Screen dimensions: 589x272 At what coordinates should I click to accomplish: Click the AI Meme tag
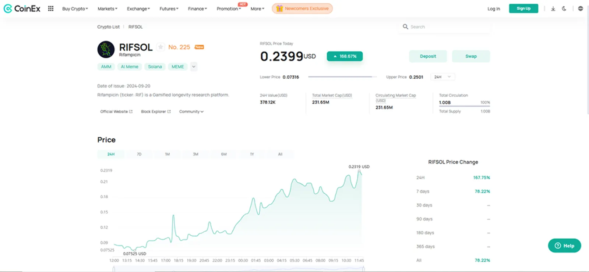[x=130, y=67]
